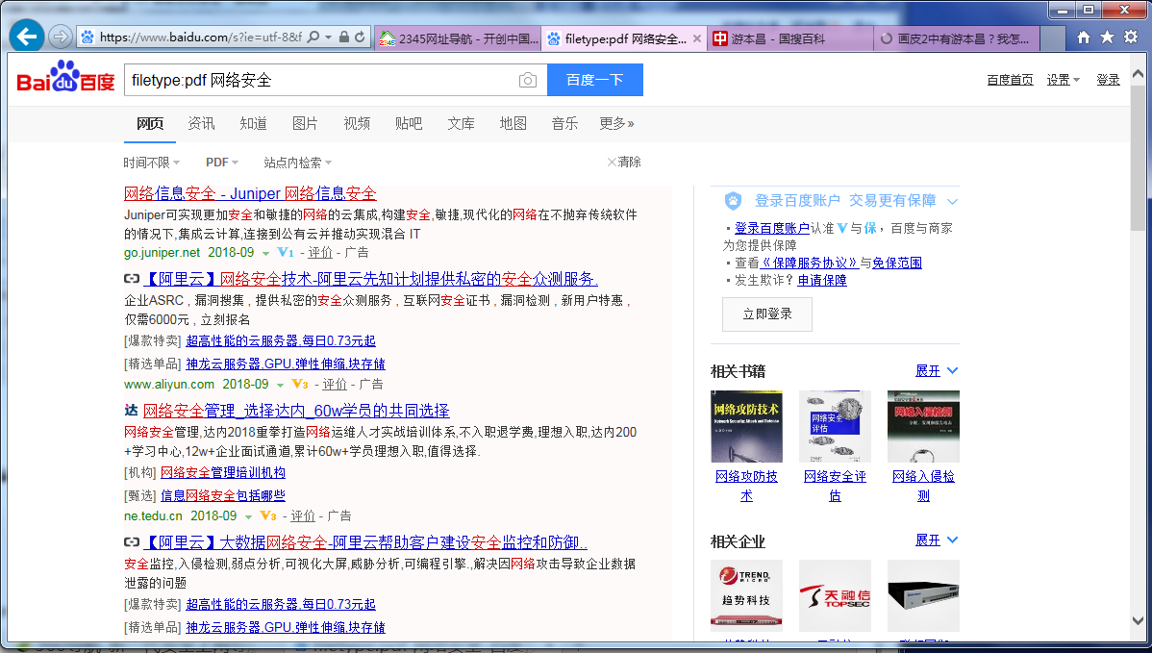This screenshot has width=1152, height=653.
Task: Open the 网络信息安全 - Juniper result
Action: tap(250, 193)
